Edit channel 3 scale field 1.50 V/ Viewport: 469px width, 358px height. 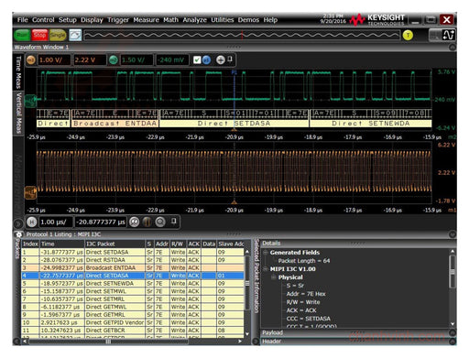pos(136,60)
